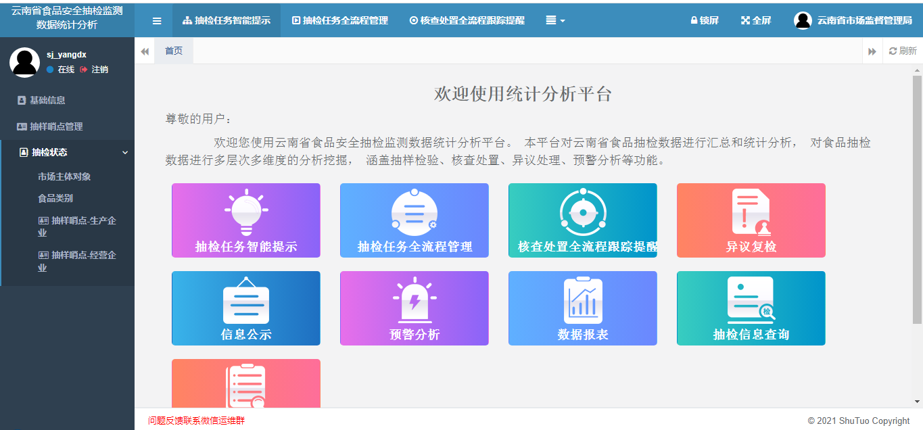Switch to 首页 page tab
The image size is (923, 430).
[174, 51]
